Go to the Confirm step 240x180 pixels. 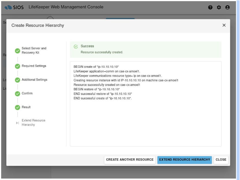click(27, 93)
